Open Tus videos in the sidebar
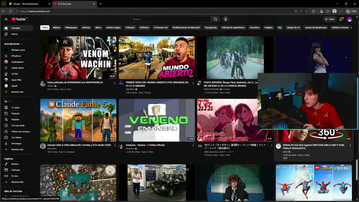This screenshot has height=202, width=359. 18,137
